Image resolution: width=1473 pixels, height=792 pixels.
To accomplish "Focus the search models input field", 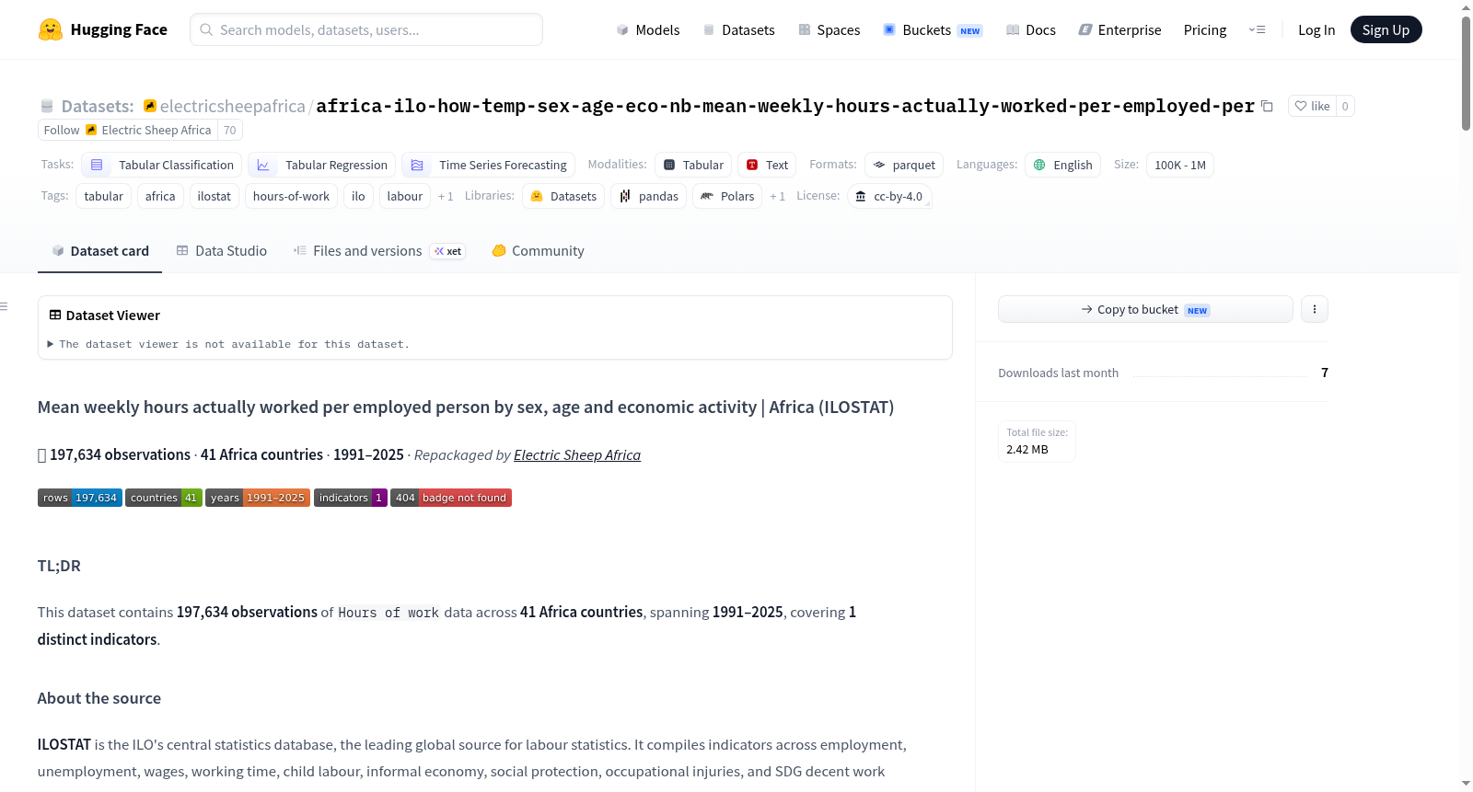I will 366,29.
